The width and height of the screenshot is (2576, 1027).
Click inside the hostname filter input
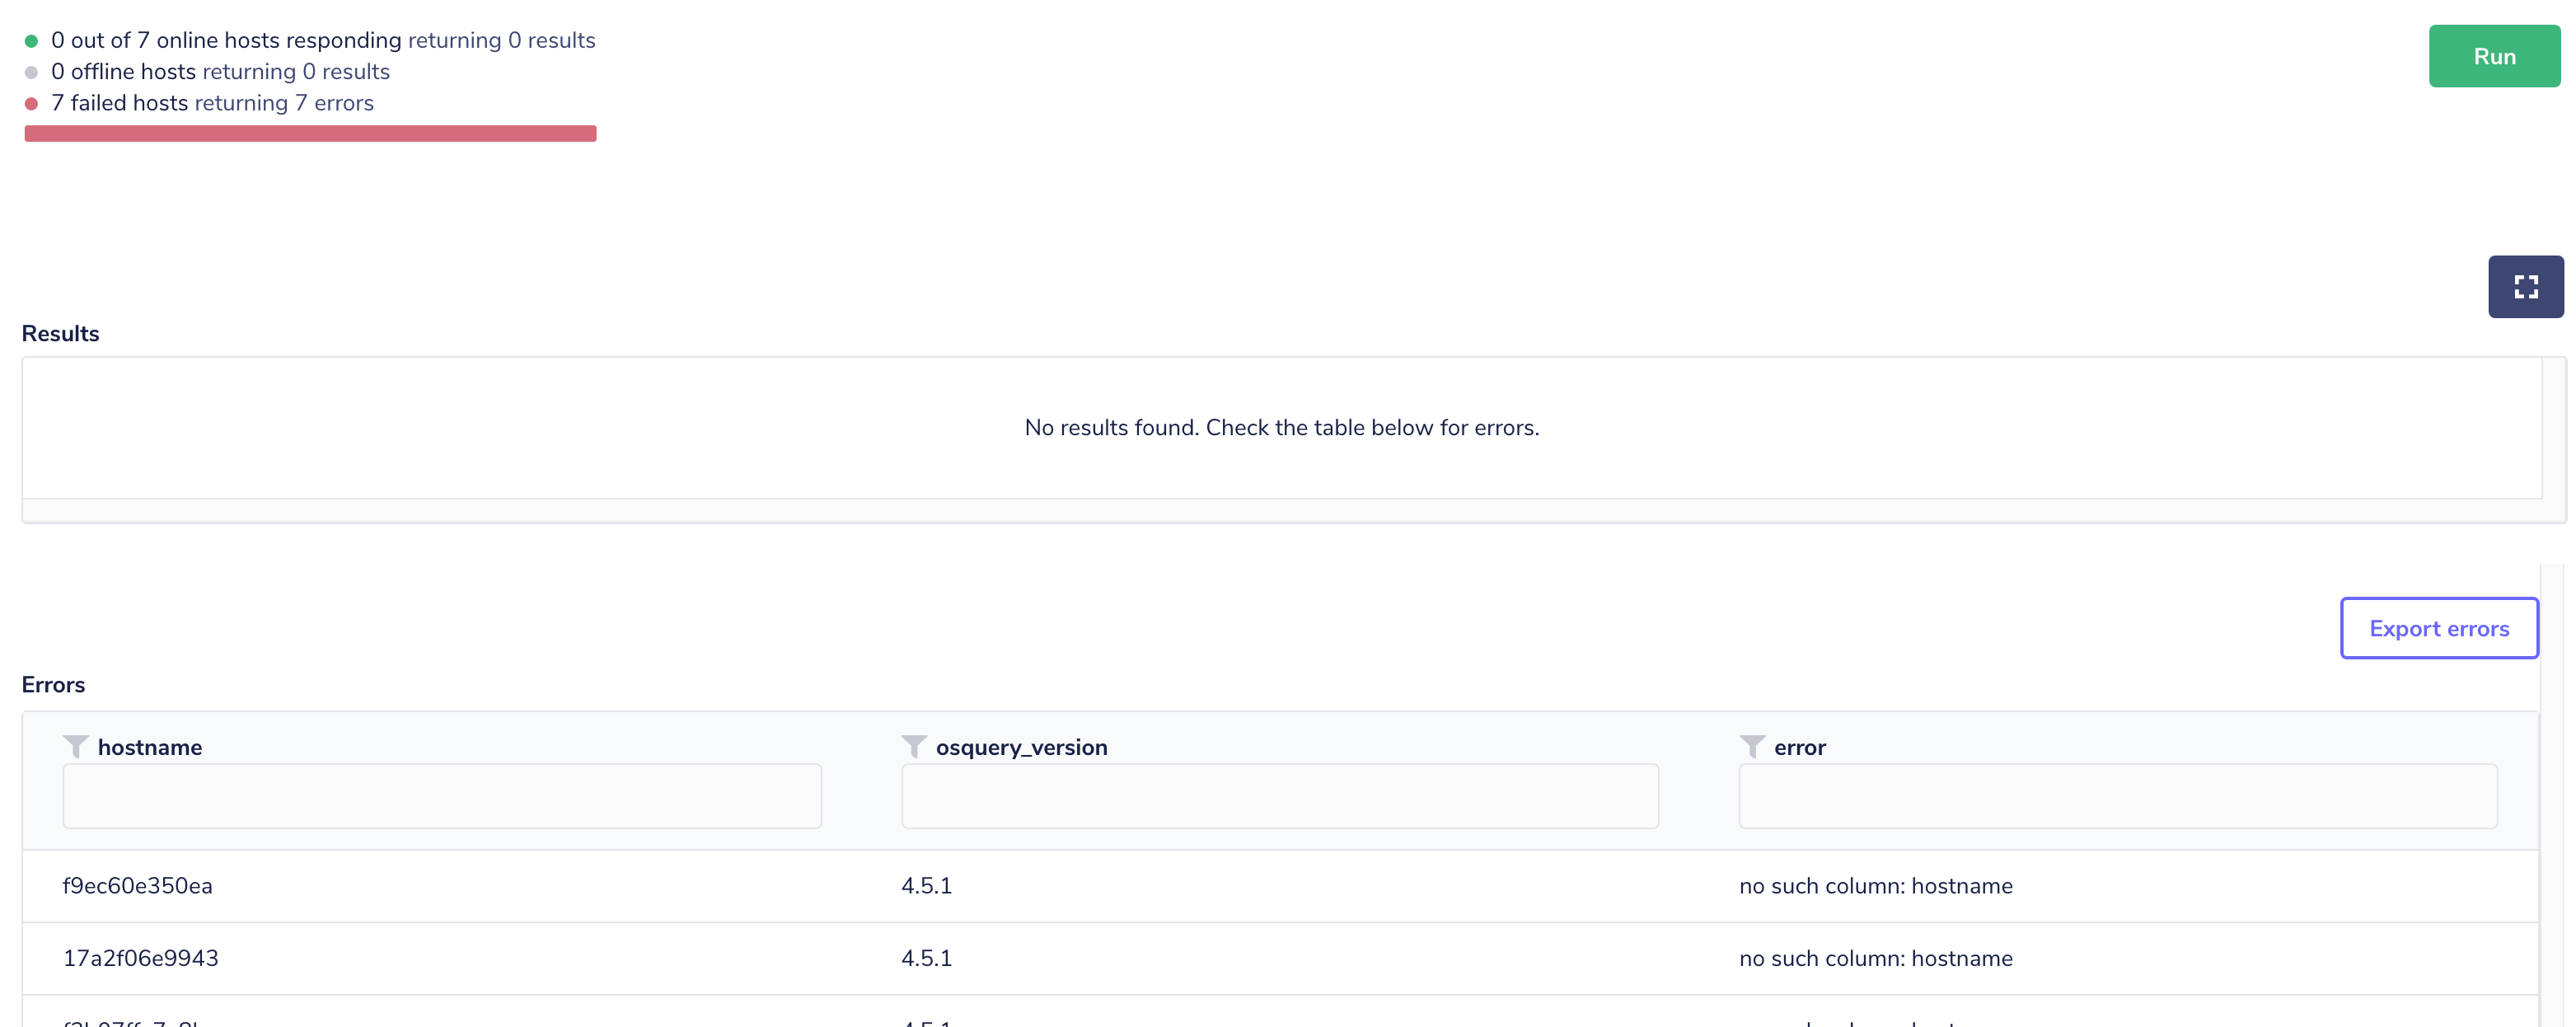pos(441,796)
